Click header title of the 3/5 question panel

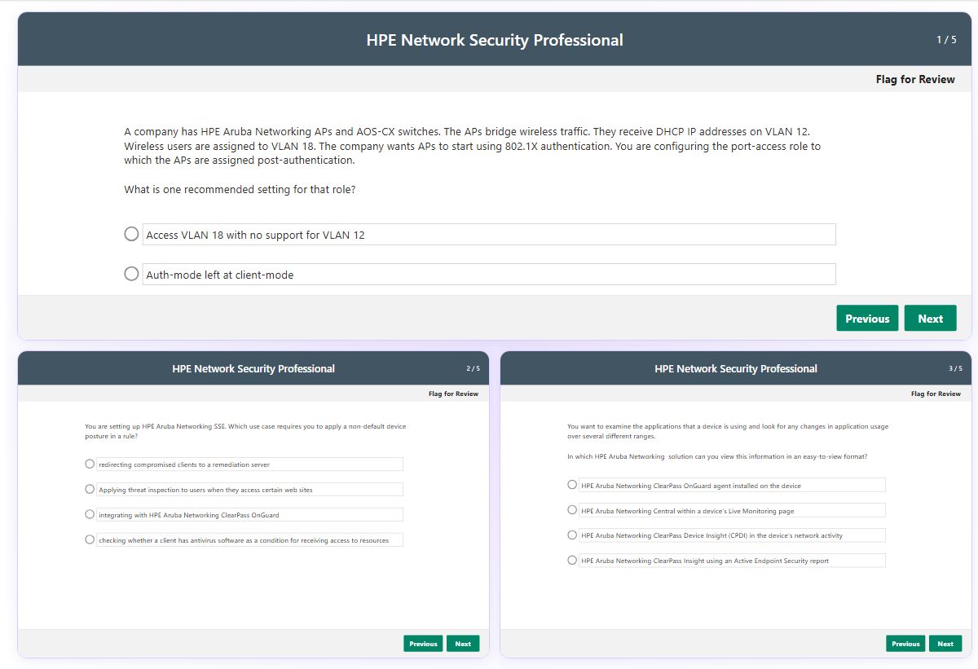click(x=736, y=368)
